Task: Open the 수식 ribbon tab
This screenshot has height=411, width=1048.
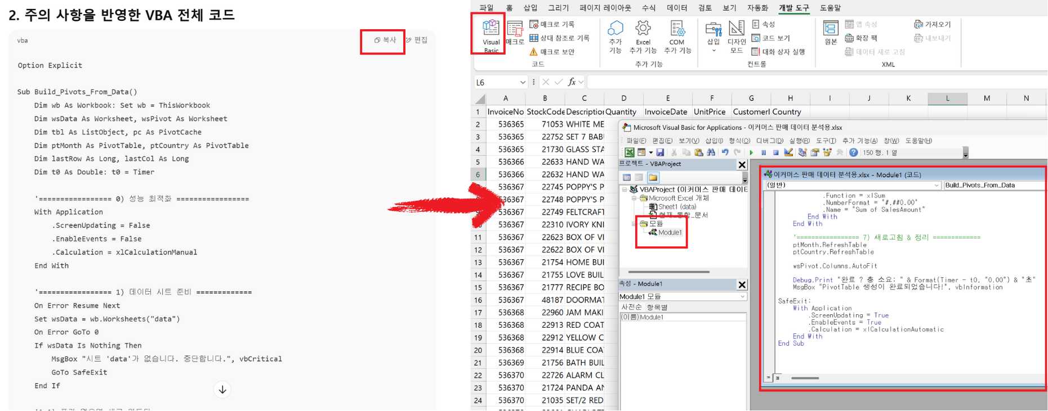Action: (649, 7)
